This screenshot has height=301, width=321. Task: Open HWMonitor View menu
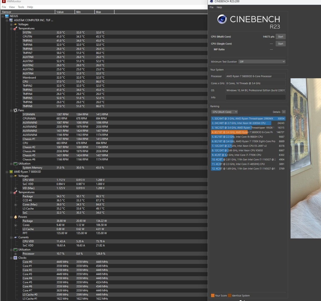(x=12, y=7)
